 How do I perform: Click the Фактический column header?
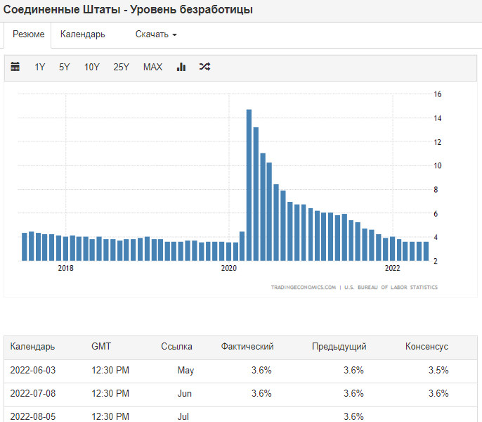tap(247, 347)
